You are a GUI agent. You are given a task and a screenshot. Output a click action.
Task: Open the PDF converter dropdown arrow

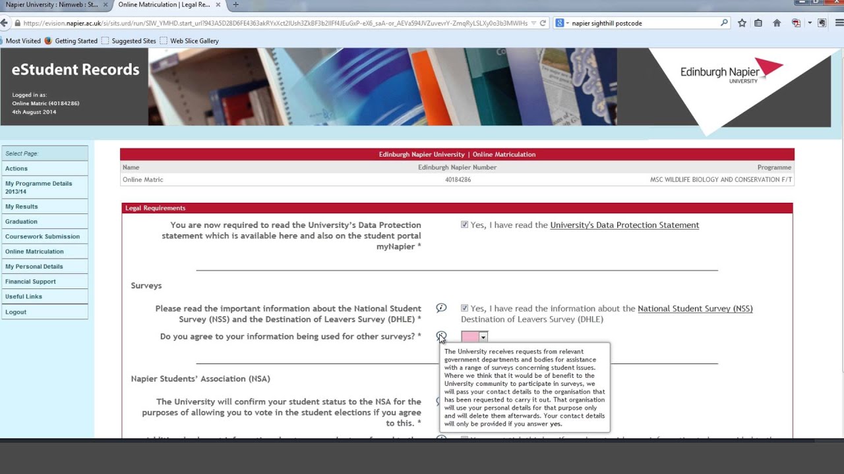tap(810, 23)
